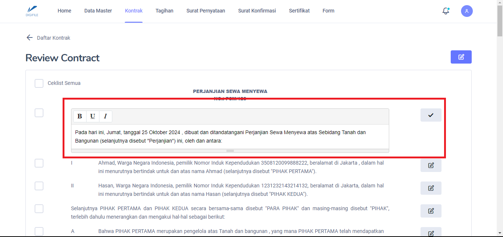Open the Sertifikat menu item
The image size is (503, 237).
click(x=299, y=11)
